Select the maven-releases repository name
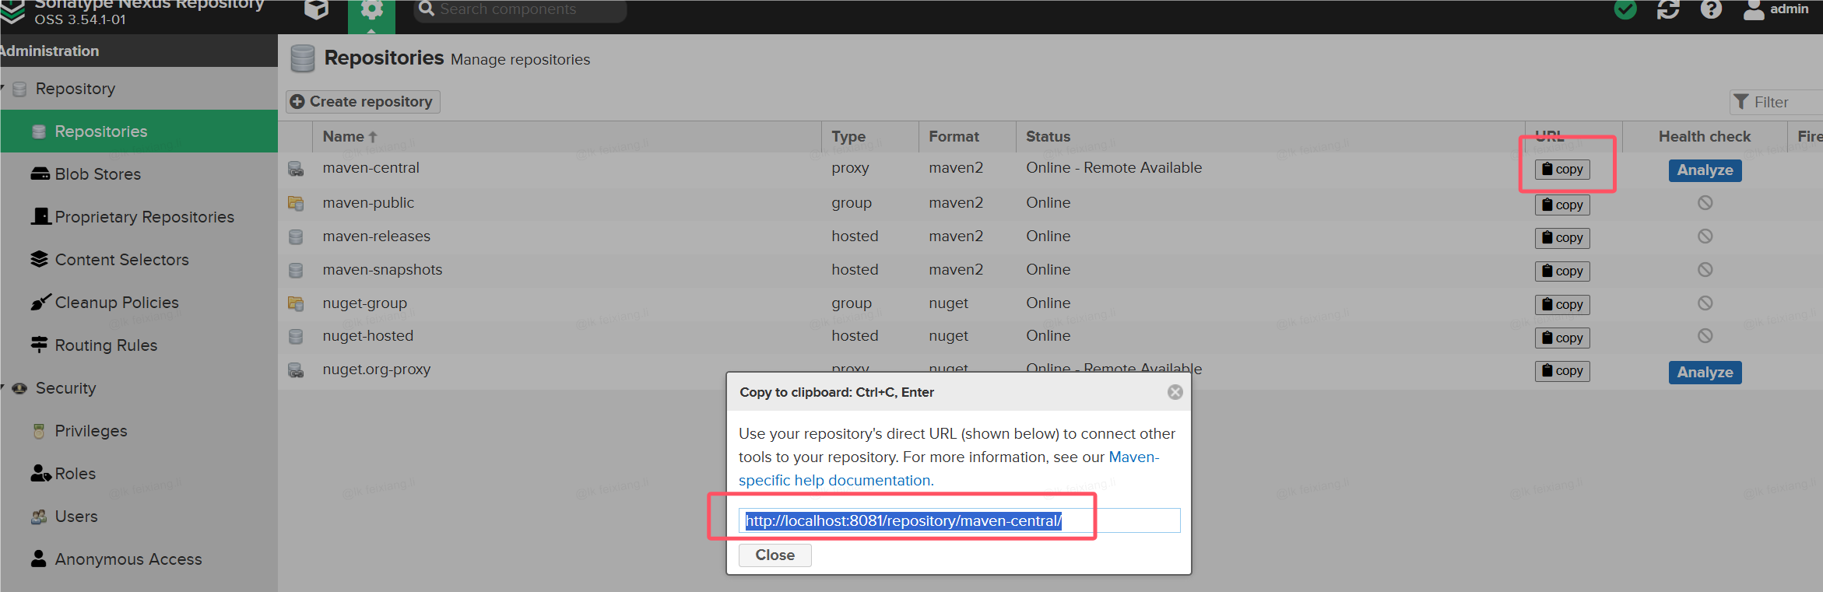This screenshot has width=1823, height=592. point(377,236)
